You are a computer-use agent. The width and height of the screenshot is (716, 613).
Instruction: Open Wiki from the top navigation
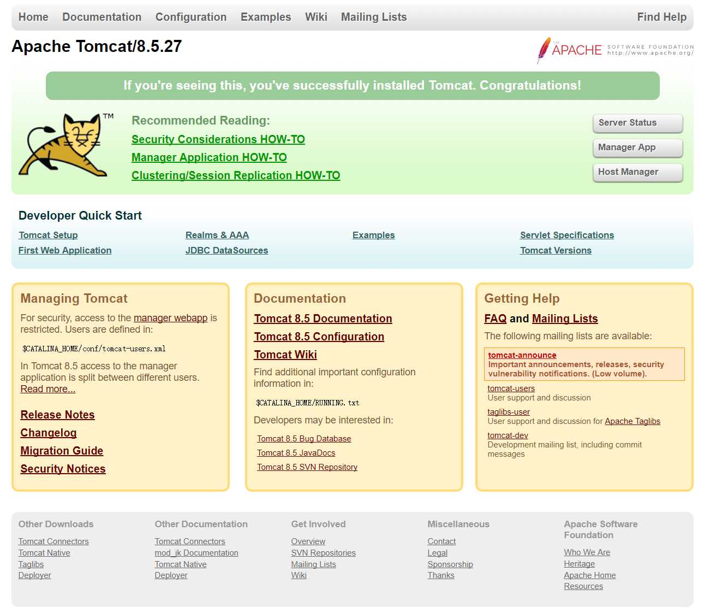click(x=316, y=17)
